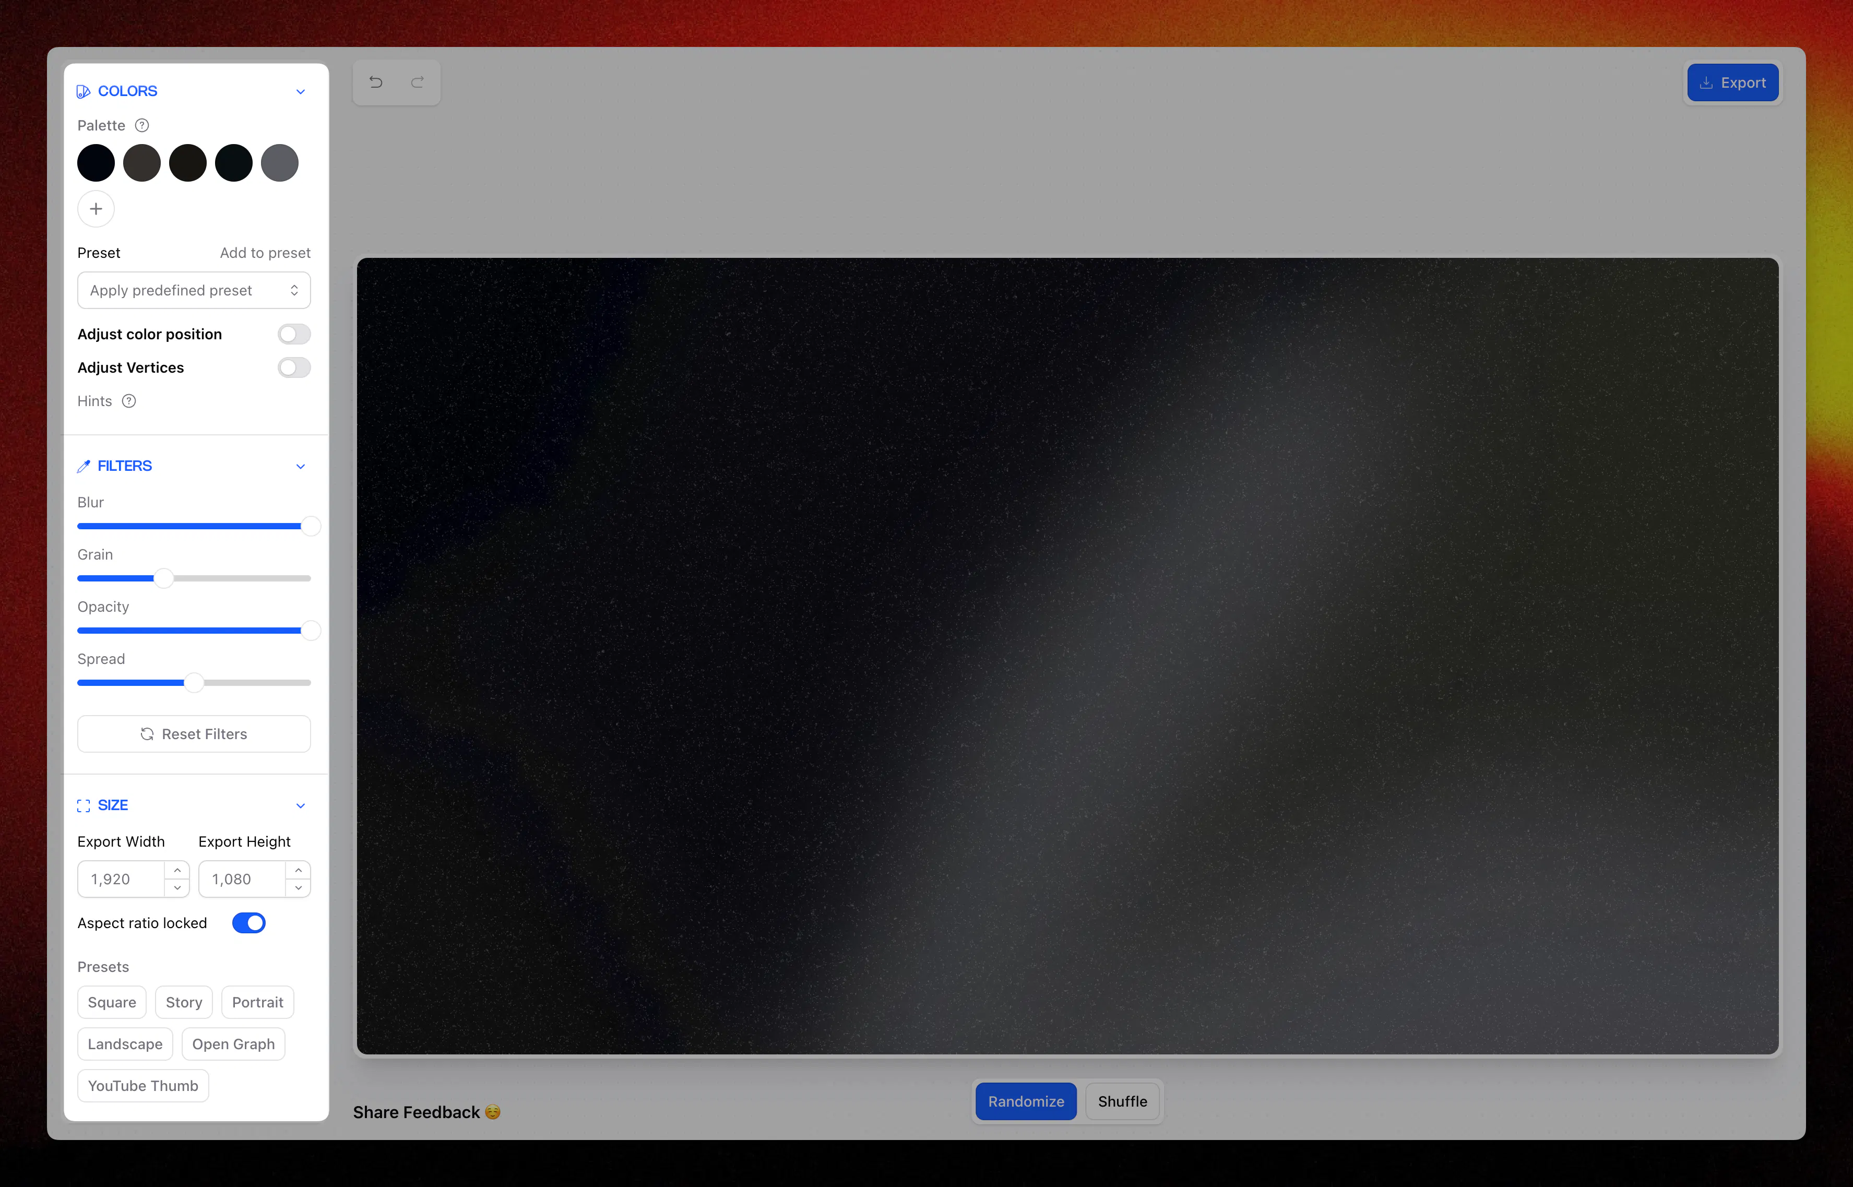Select the fourth palette swatch

pyautogui.click(x=233, y=163)
